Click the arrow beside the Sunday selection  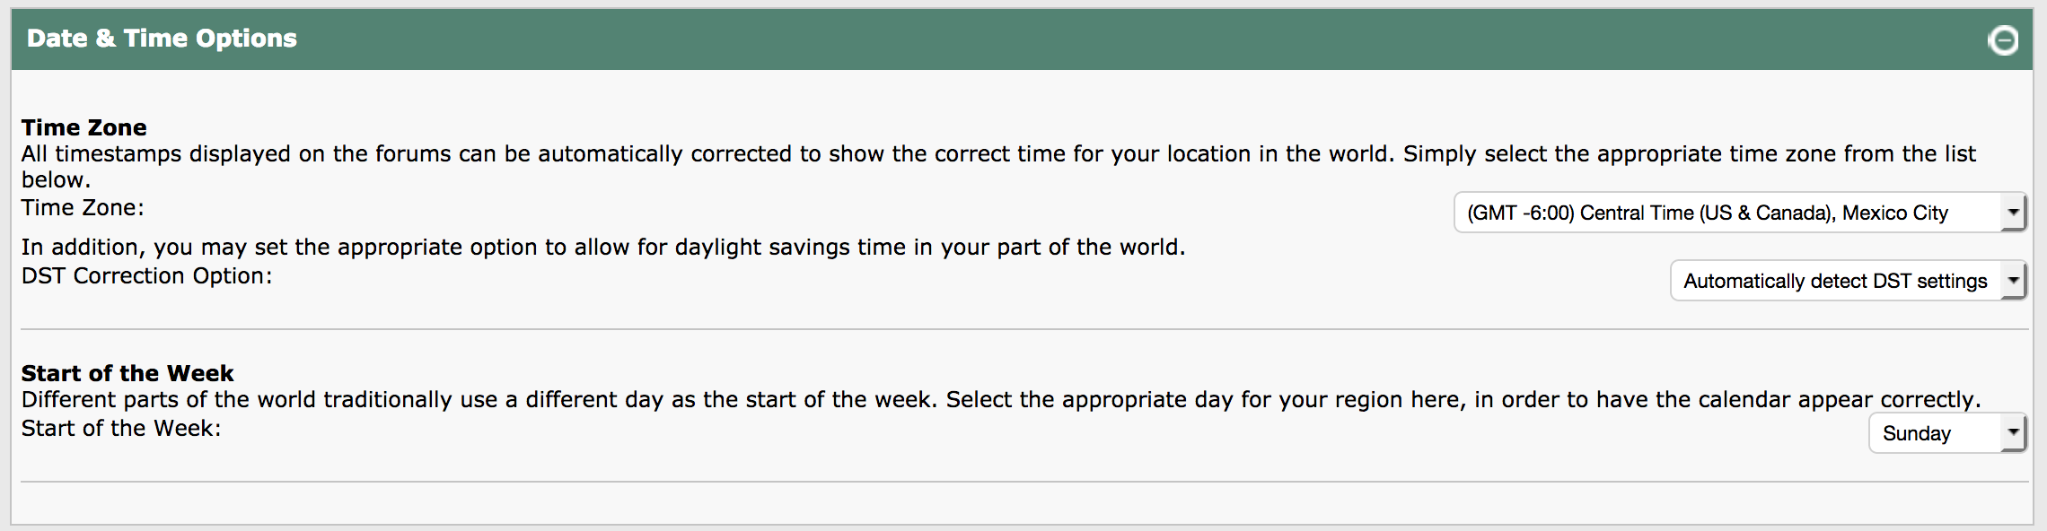click(2013, 433)
